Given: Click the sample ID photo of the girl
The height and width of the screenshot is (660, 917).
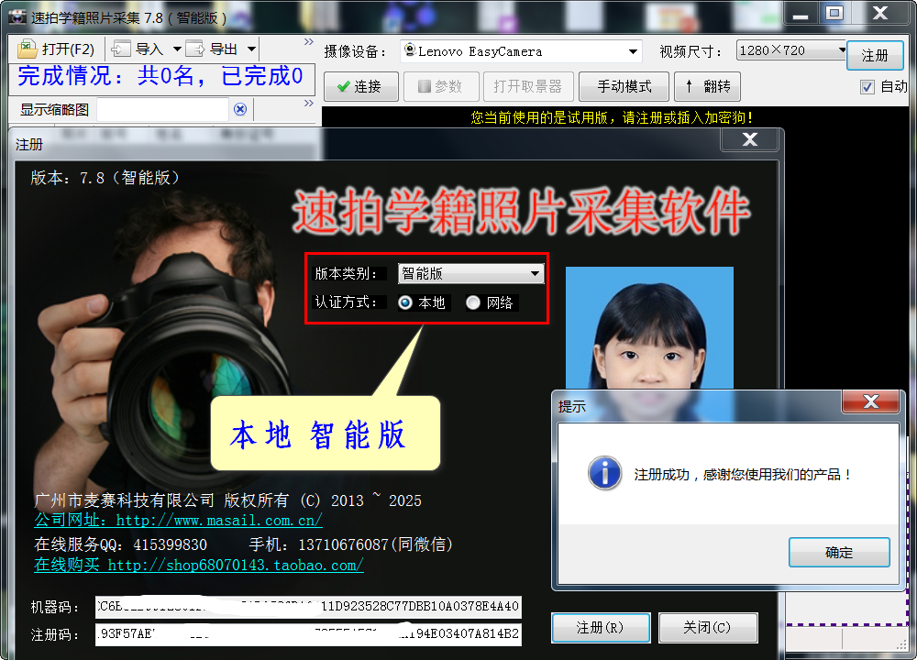Looking at the screenshot, I should (x=649, y=327).
